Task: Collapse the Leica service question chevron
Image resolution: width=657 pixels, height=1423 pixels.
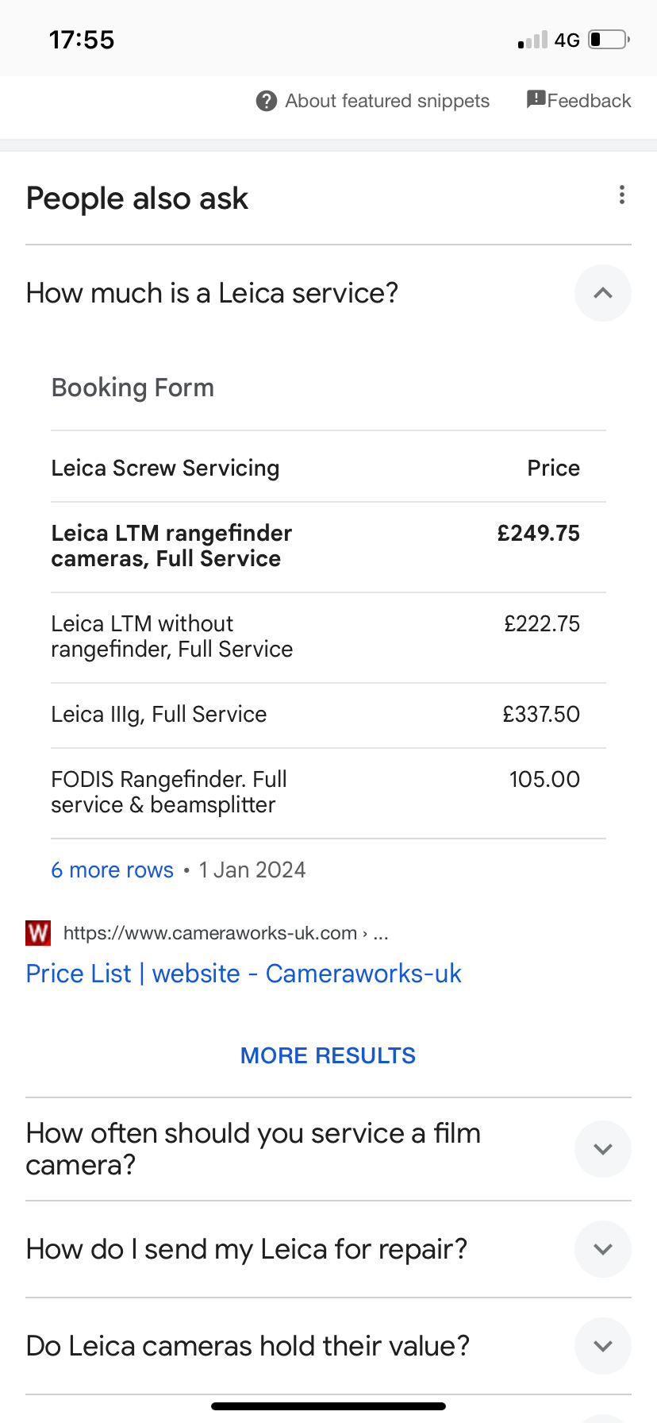Action: [603, 293]
